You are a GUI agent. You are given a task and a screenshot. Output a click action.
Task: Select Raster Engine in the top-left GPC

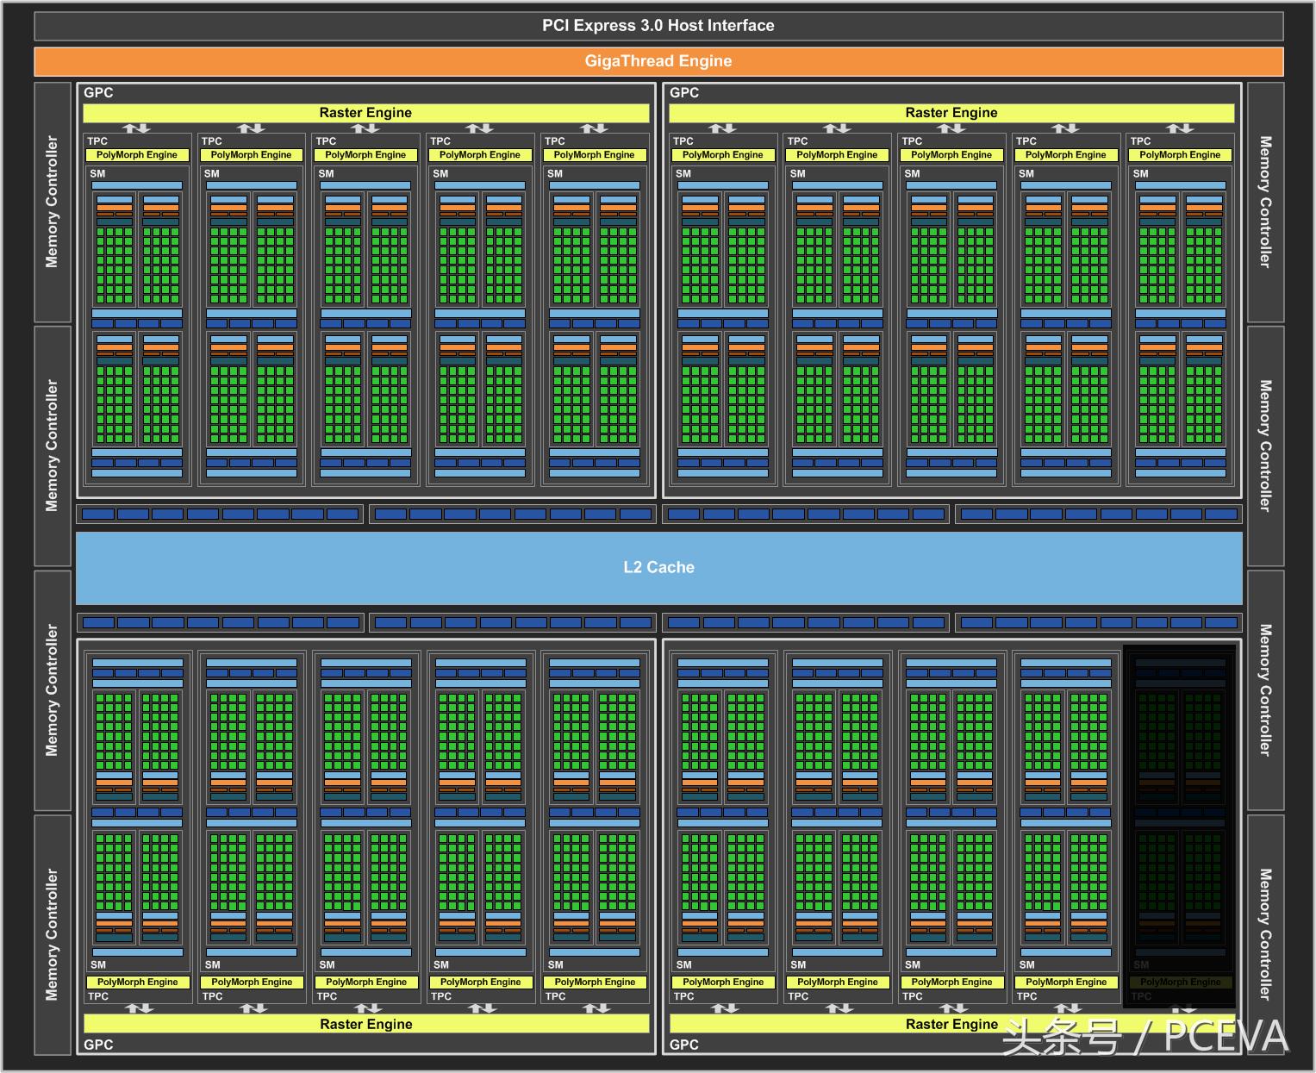365,113
